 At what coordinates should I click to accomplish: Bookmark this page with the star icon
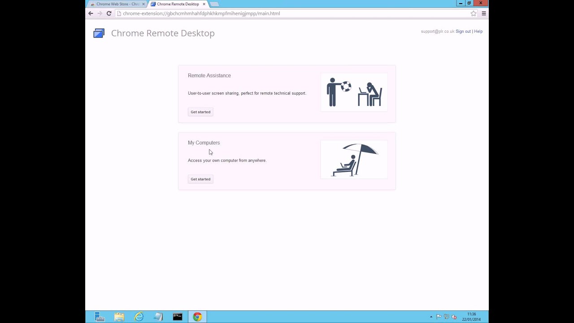[473, 13]
